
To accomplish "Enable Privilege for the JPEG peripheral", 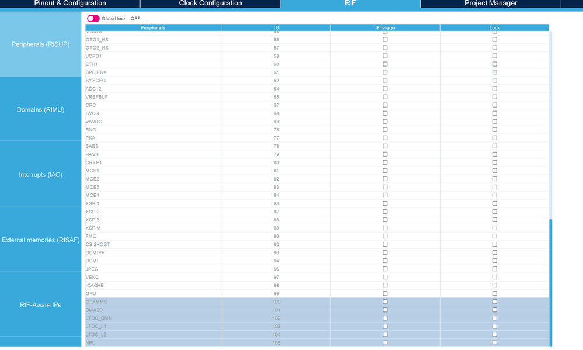I will click(385, 269).
